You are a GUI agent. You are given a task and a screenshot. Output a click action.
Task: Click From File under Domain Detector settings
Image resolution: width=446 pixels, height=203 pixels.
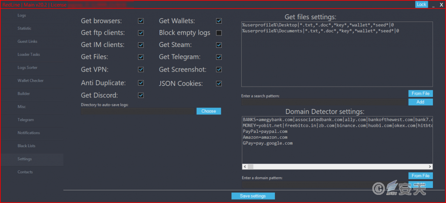click(420, 176)
